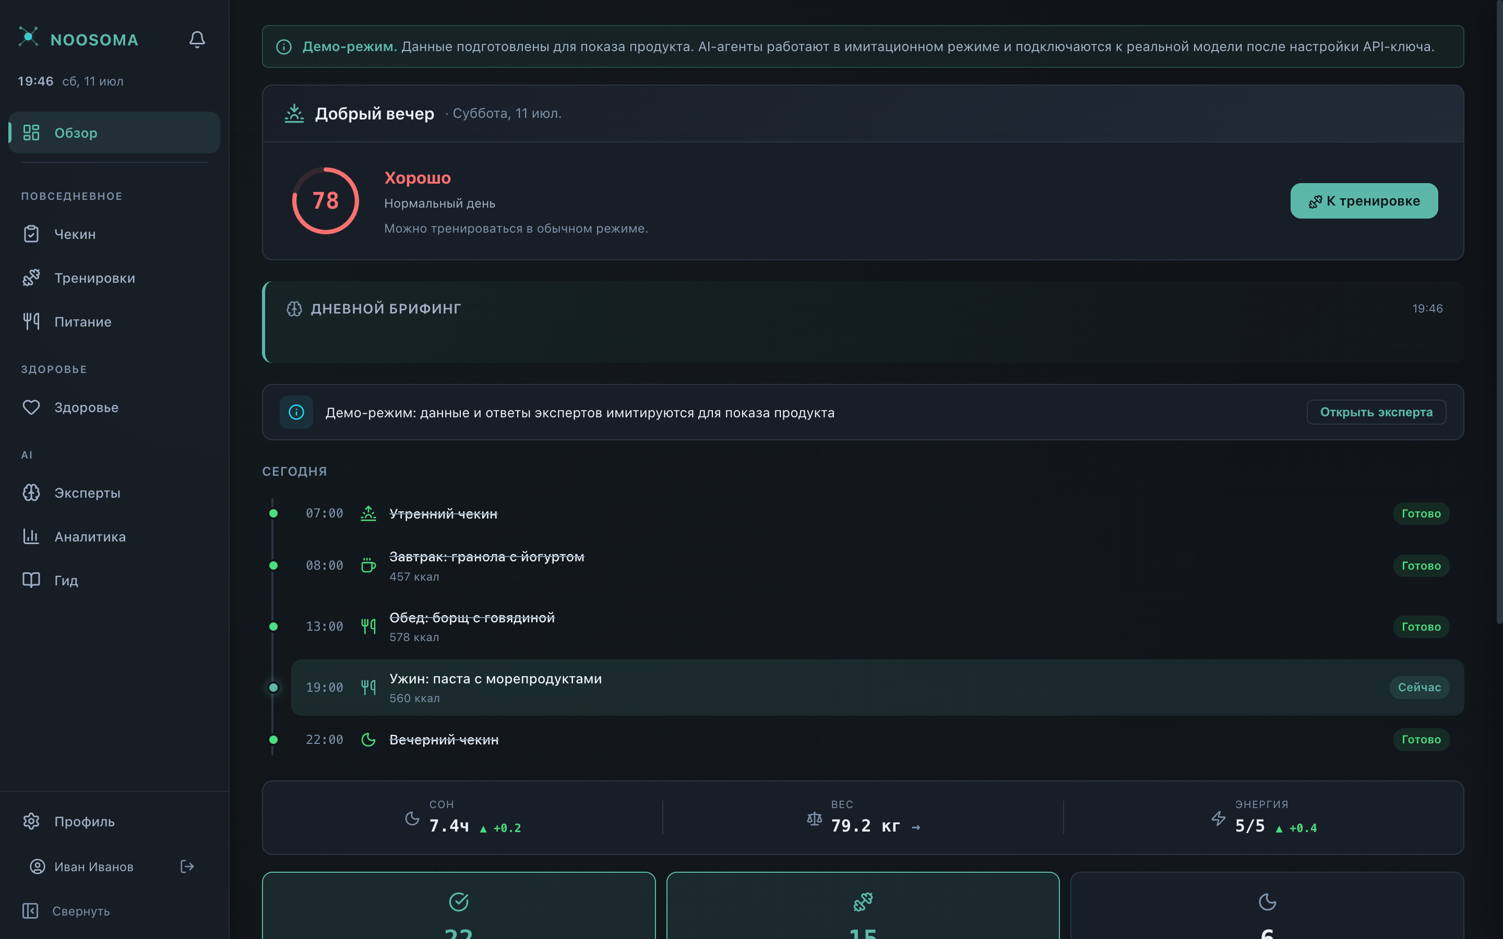This screenshot has width=1503, height=939.
Task: Click the Иван Иванов user avatar icon
Action: click(x=37, y=866)
